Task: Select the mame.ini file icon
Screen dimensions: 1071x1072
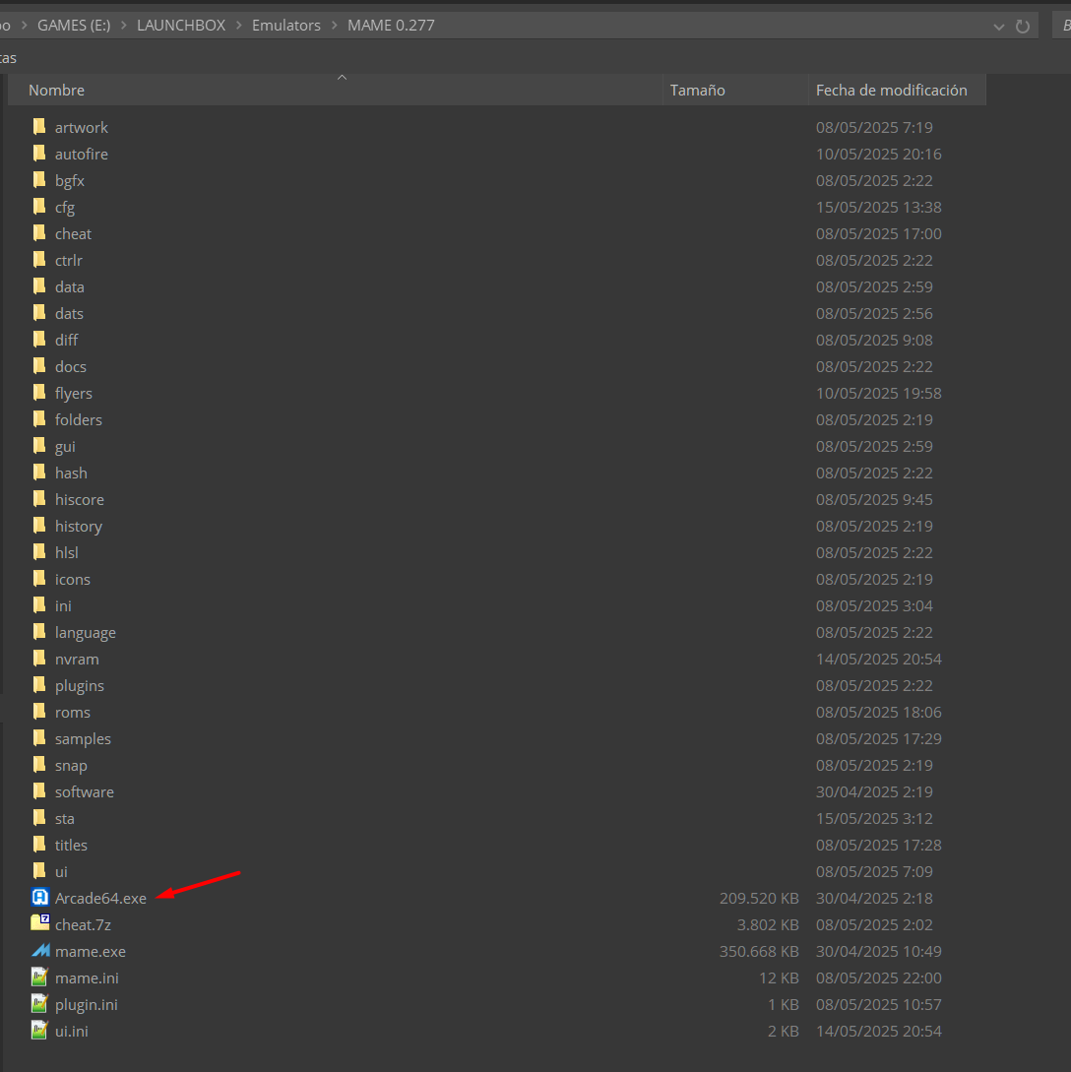Action: (39, 977)
